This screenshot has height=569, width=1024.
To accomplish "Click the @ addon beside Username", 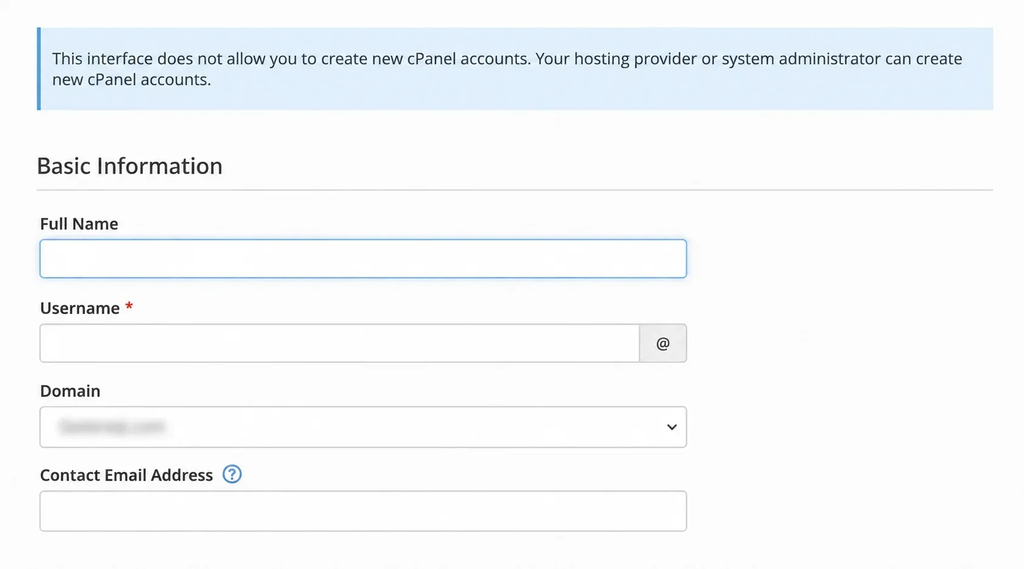I will [x=663, y=343].
